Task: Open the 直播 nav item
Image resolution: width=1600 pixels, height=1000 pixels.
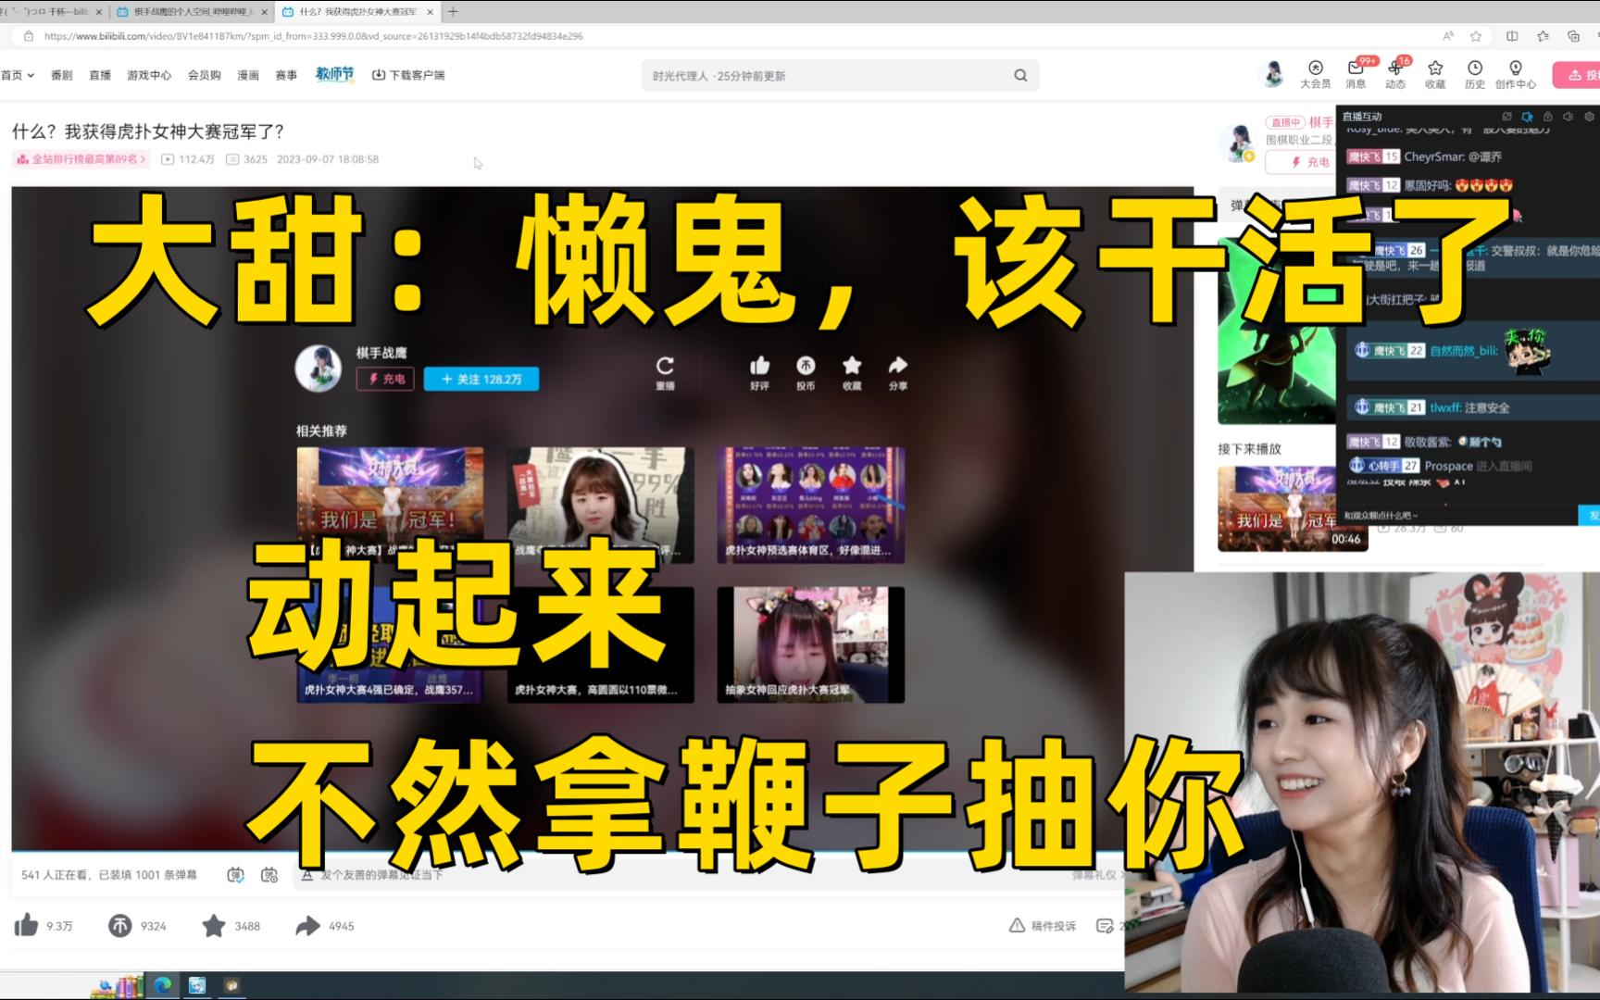Action: point(100,75)
